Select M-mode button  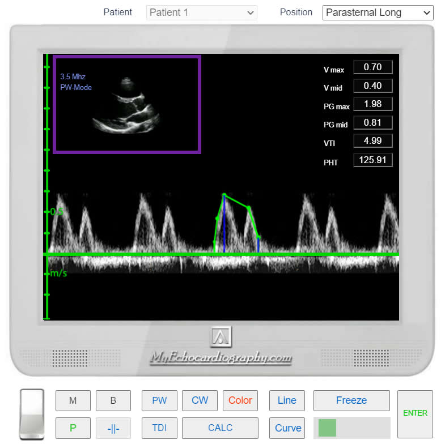(73, 400)
